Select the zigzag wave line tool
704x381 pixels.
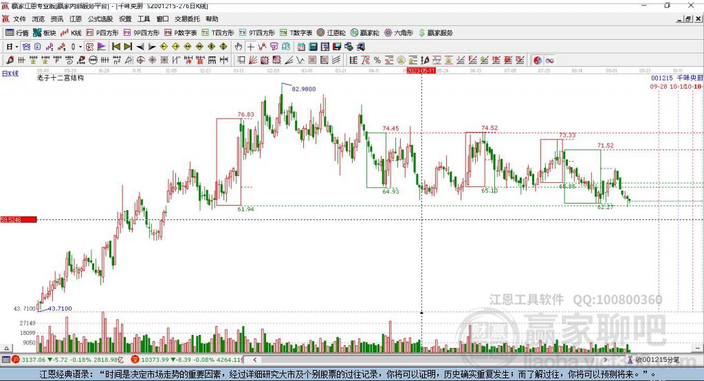300,61
